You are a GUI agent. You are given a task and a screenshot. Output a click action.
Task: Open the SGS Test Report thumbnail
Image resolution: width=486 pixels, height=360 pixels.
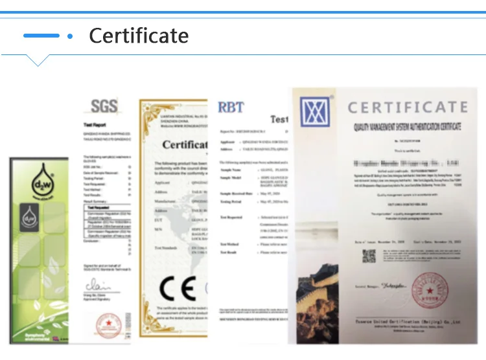(x=107, y=220)
